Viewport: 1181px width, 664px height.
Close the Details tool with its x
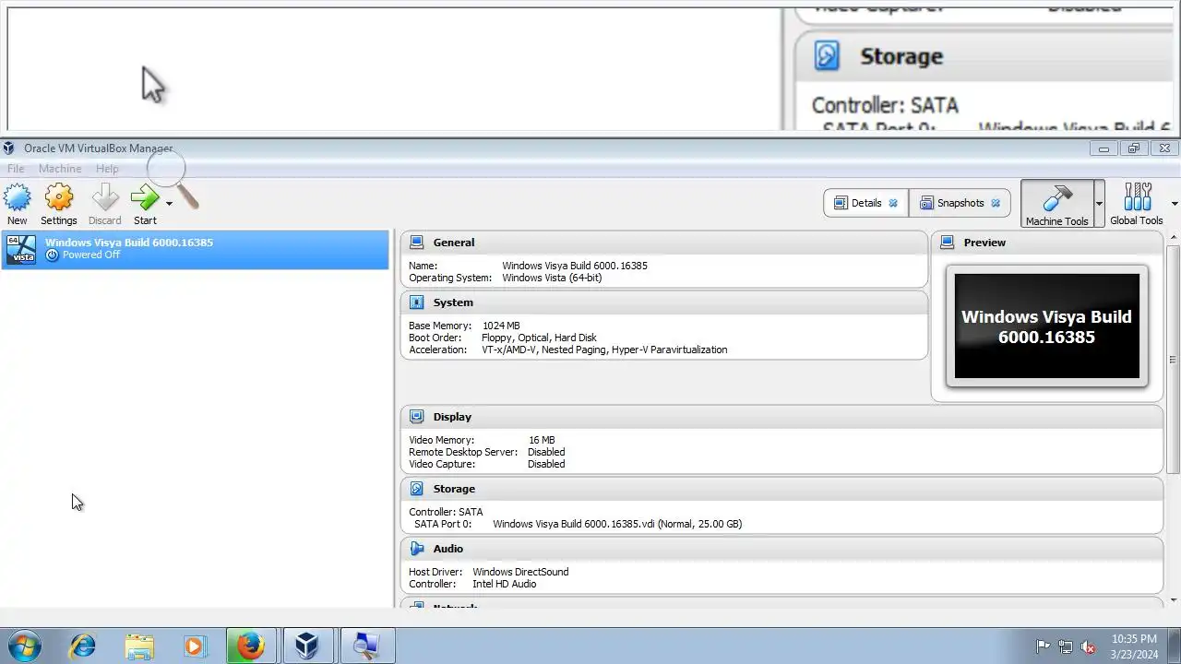[x=893, y=203]
